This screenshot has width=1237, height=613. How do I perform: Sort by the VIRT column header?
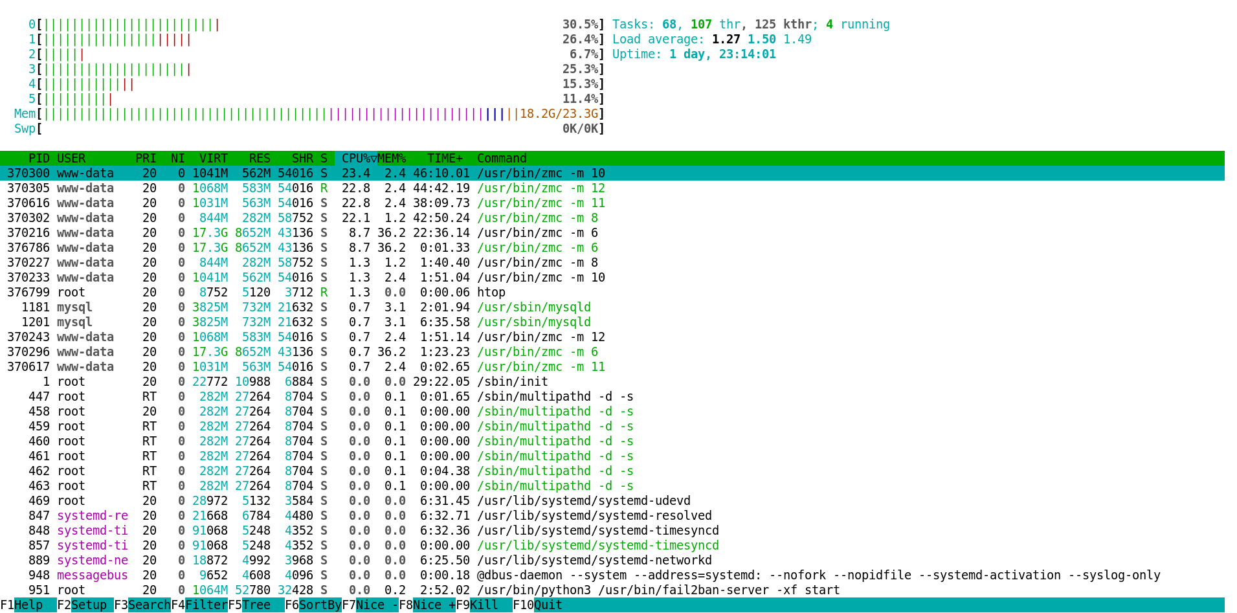pyautogui.click(x=214, y=159)
